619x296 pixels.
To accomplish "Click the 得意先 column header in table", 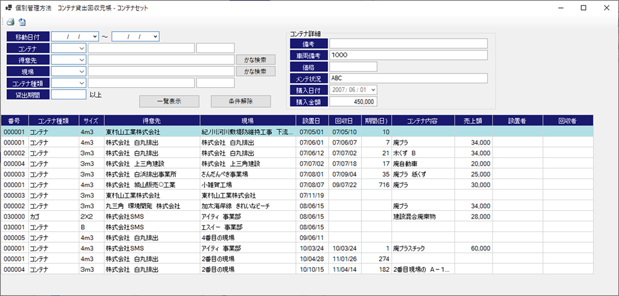I will coord(152,121).
